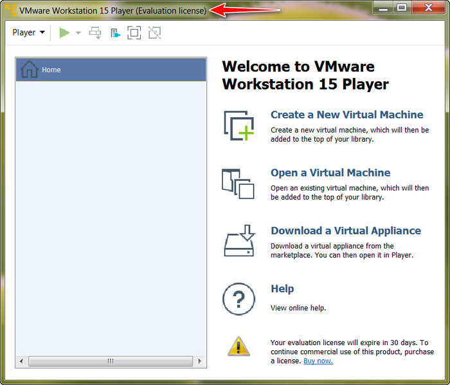The width and height of the screenshot is (450, 385).
Task: Click the Home house icon
Action: click(x=30, y=70)
